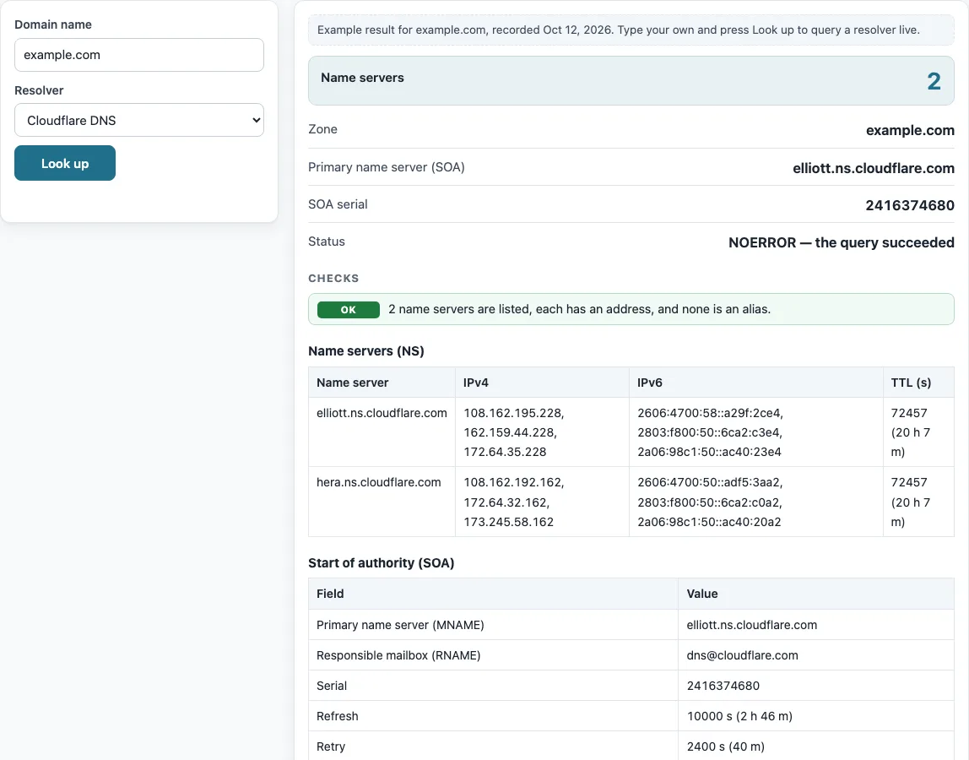Click the MNAME row's elliott.ns.cloudflare.com value
This screenshot has width=969, height=760.
tap(751, 625)
